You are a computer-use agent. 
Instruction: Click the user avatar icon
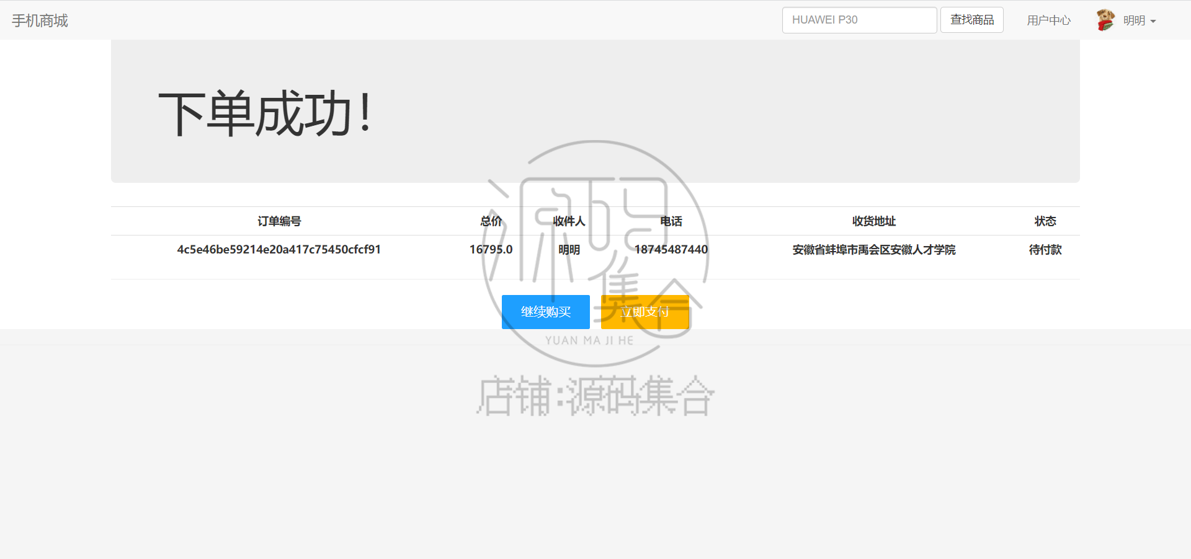[x=1105, y=20]
